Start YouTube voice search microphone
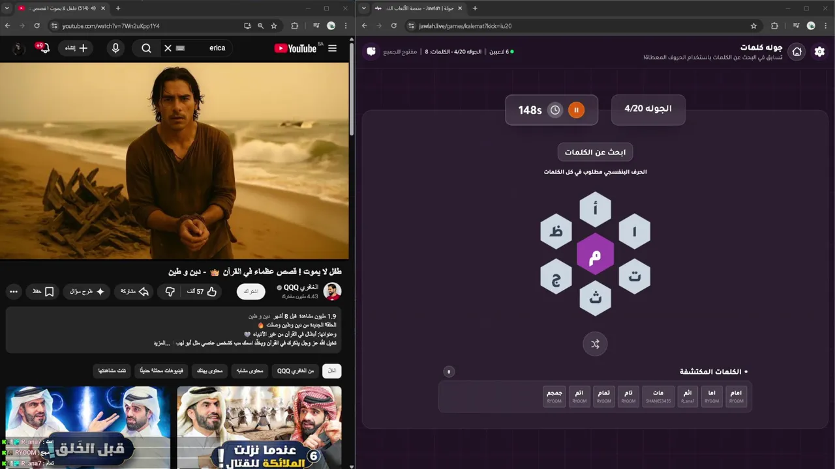This screenshot has width=835, height=469. (115, 48)
